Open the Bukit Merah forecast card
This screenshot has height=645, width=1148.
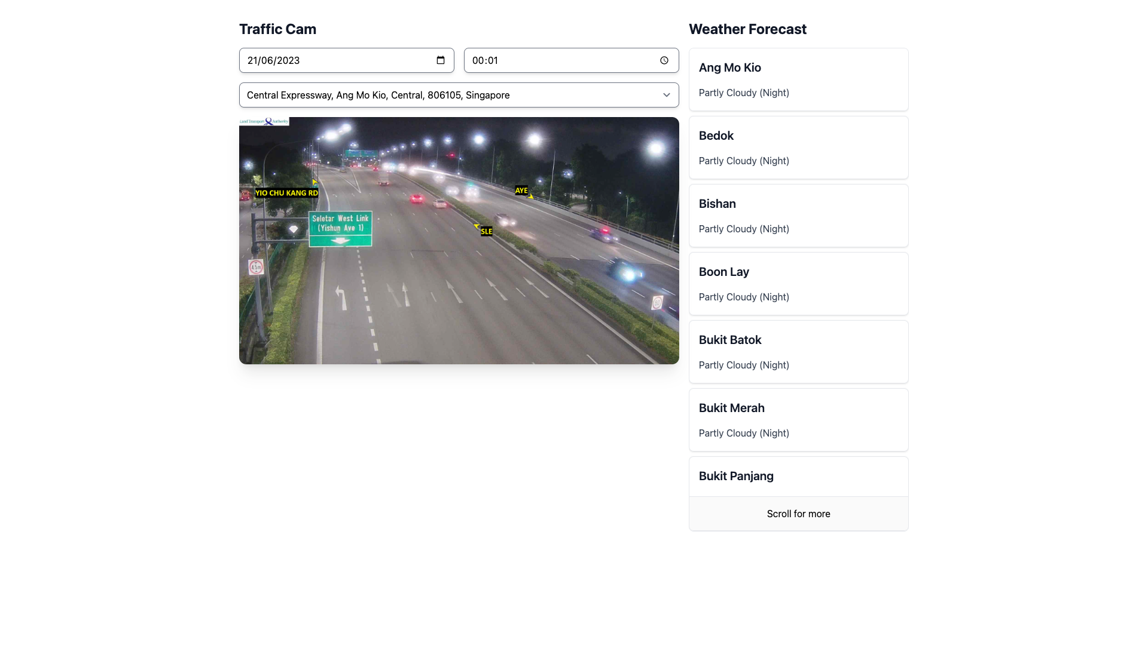(798, 420)
